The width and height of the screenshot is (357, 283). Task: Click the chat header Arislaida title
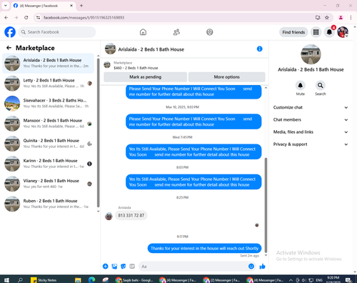click(151, 49)
